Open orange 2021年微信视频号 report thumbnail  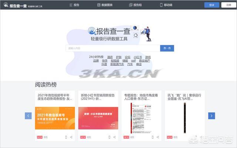pos(55,118)
